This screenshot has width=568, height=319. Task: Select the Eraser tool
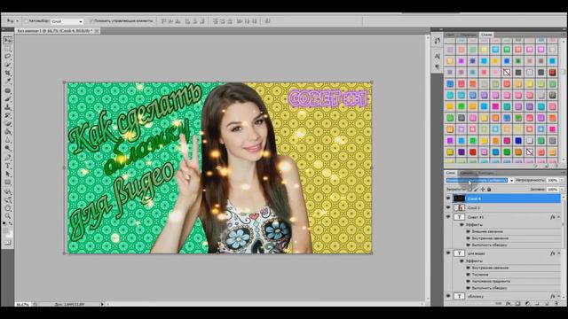coord(8,124)
